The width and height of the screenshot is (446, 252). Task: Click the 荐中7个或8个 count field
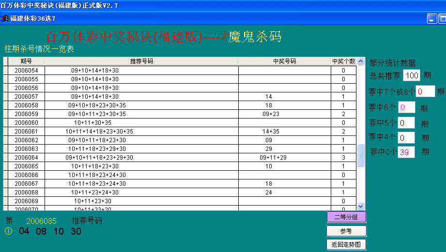point(425,91)
